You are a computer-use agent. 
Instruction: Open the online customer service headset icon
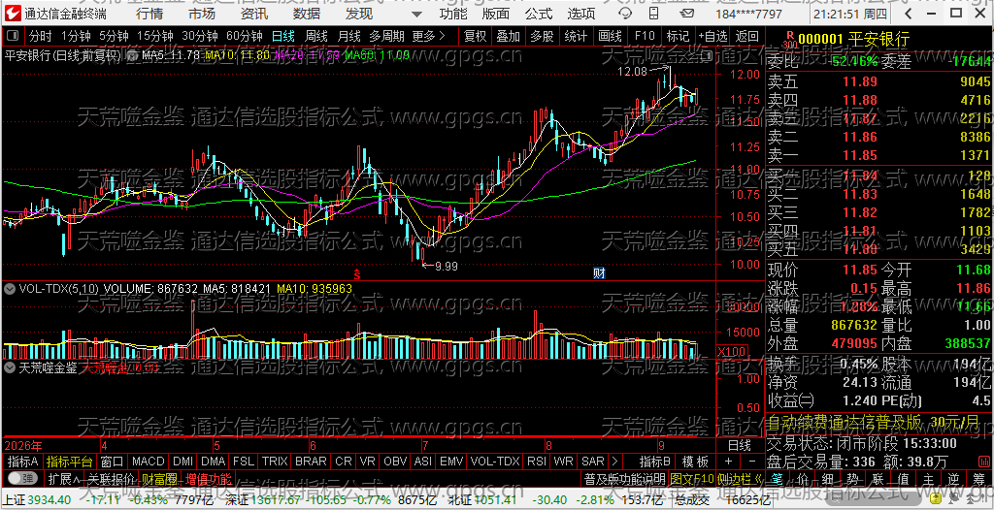tap(625, 14)
